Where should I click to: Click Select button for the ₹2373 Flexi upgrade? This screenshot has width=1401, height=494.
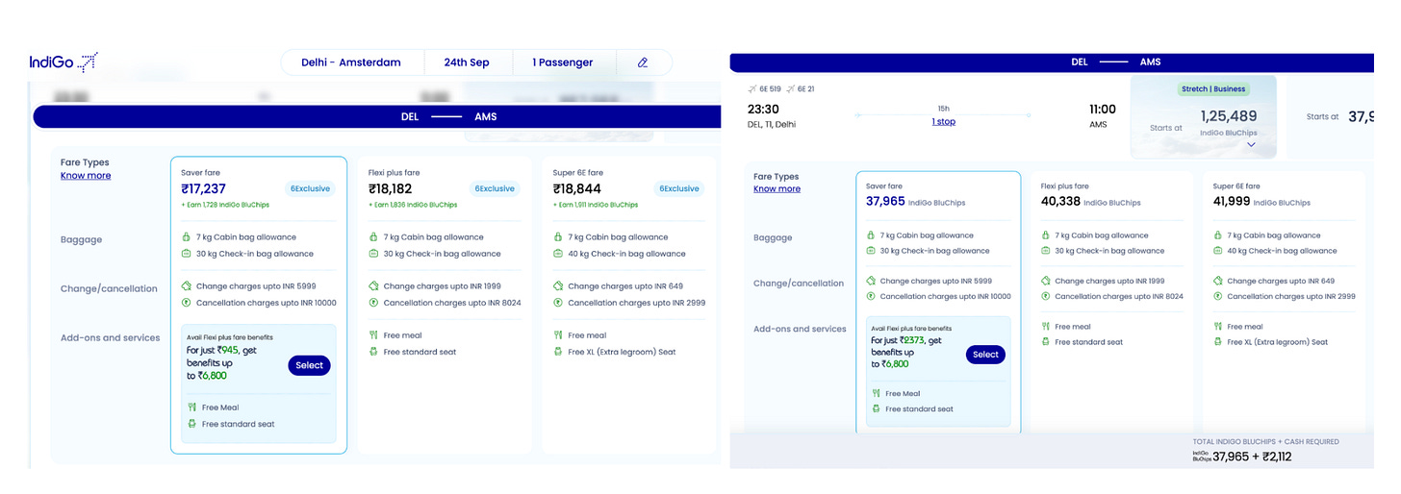coord(985,355)
